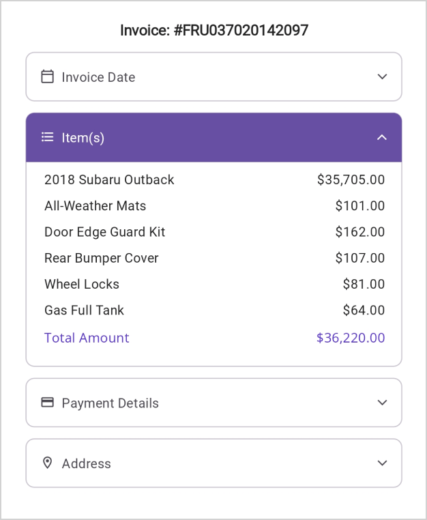Select the 2018 Subaru Outback item
427x520 pixels.
point(109,180)
